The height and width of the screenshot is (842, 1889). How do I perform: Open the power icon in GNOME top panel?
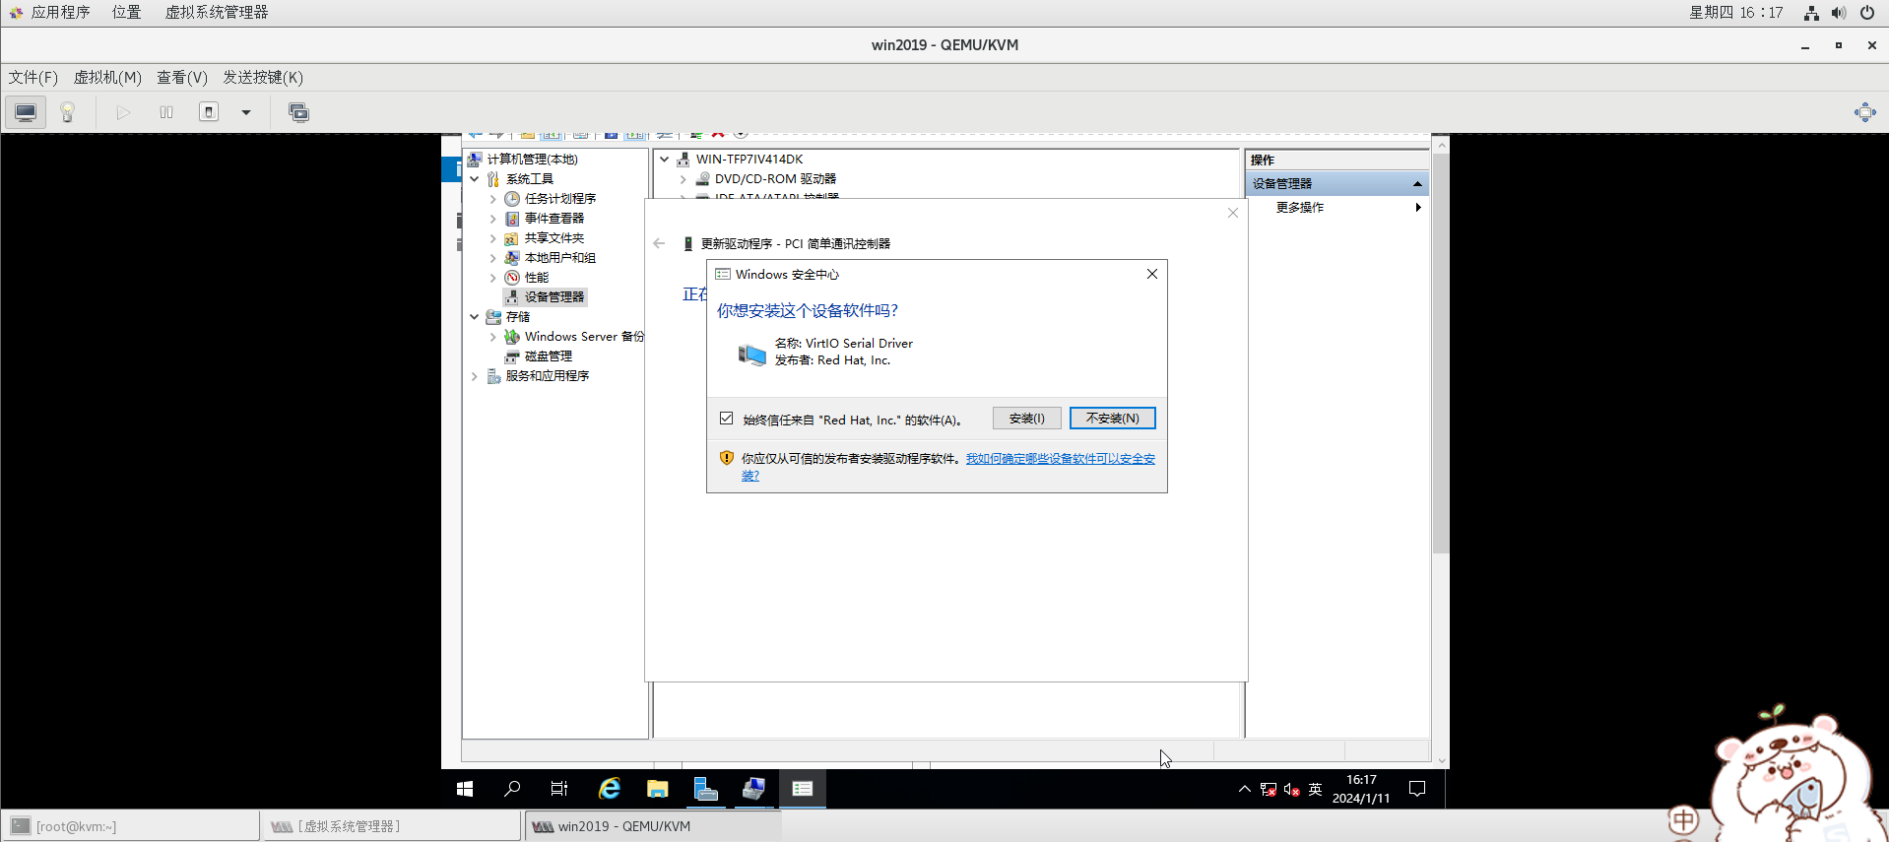click(x=1866, y=13)
